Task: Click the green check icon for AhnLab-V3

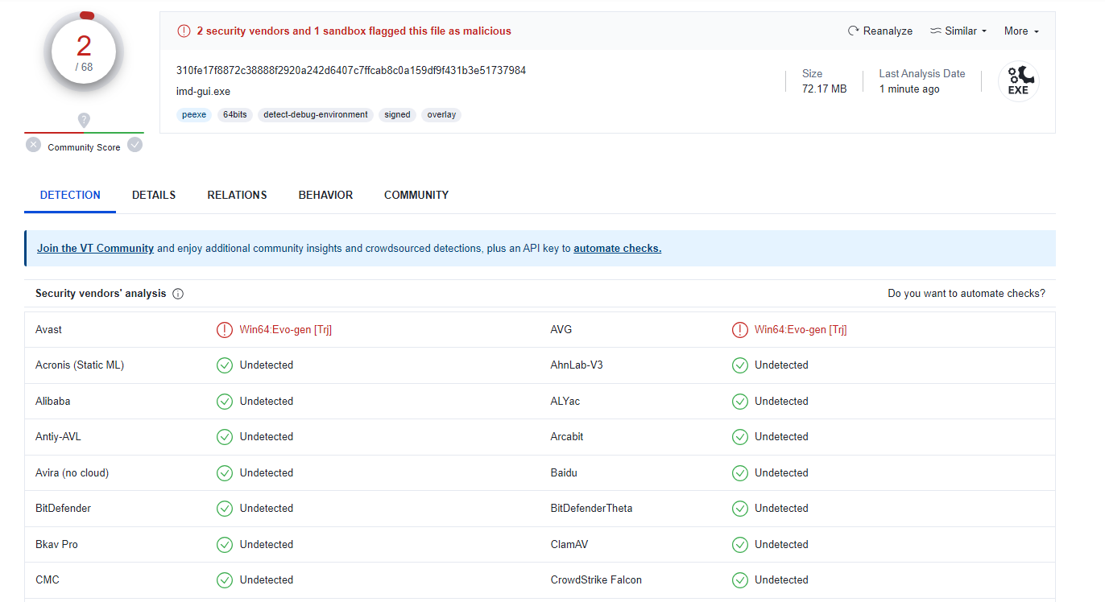Action: tap(739, 365)
